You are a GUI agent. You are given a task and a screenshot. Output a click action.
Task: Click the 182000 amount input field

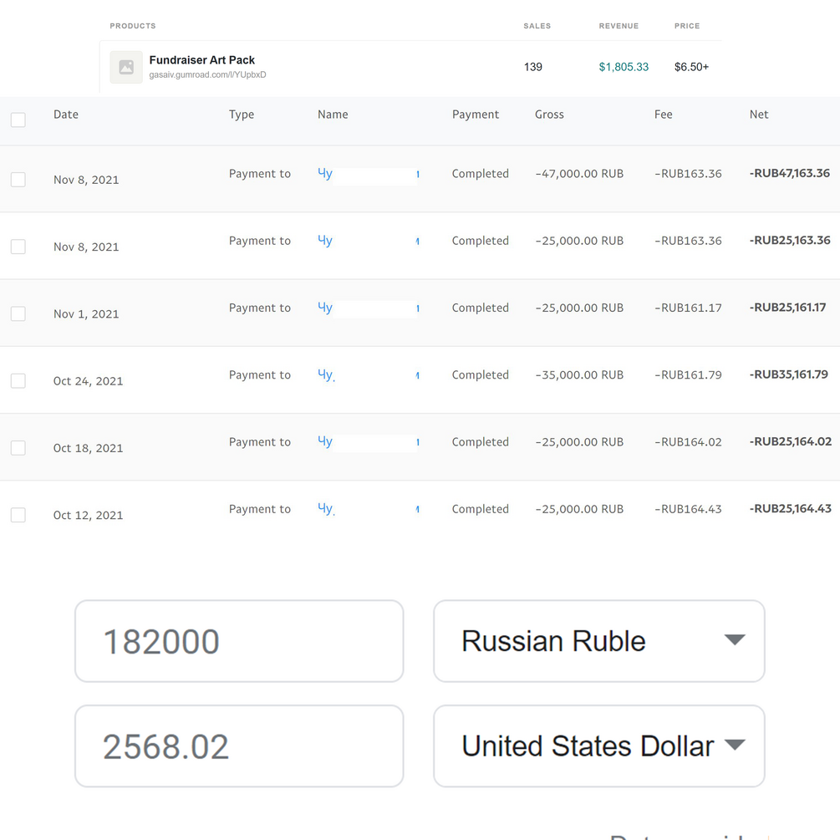tap(239, 641)
